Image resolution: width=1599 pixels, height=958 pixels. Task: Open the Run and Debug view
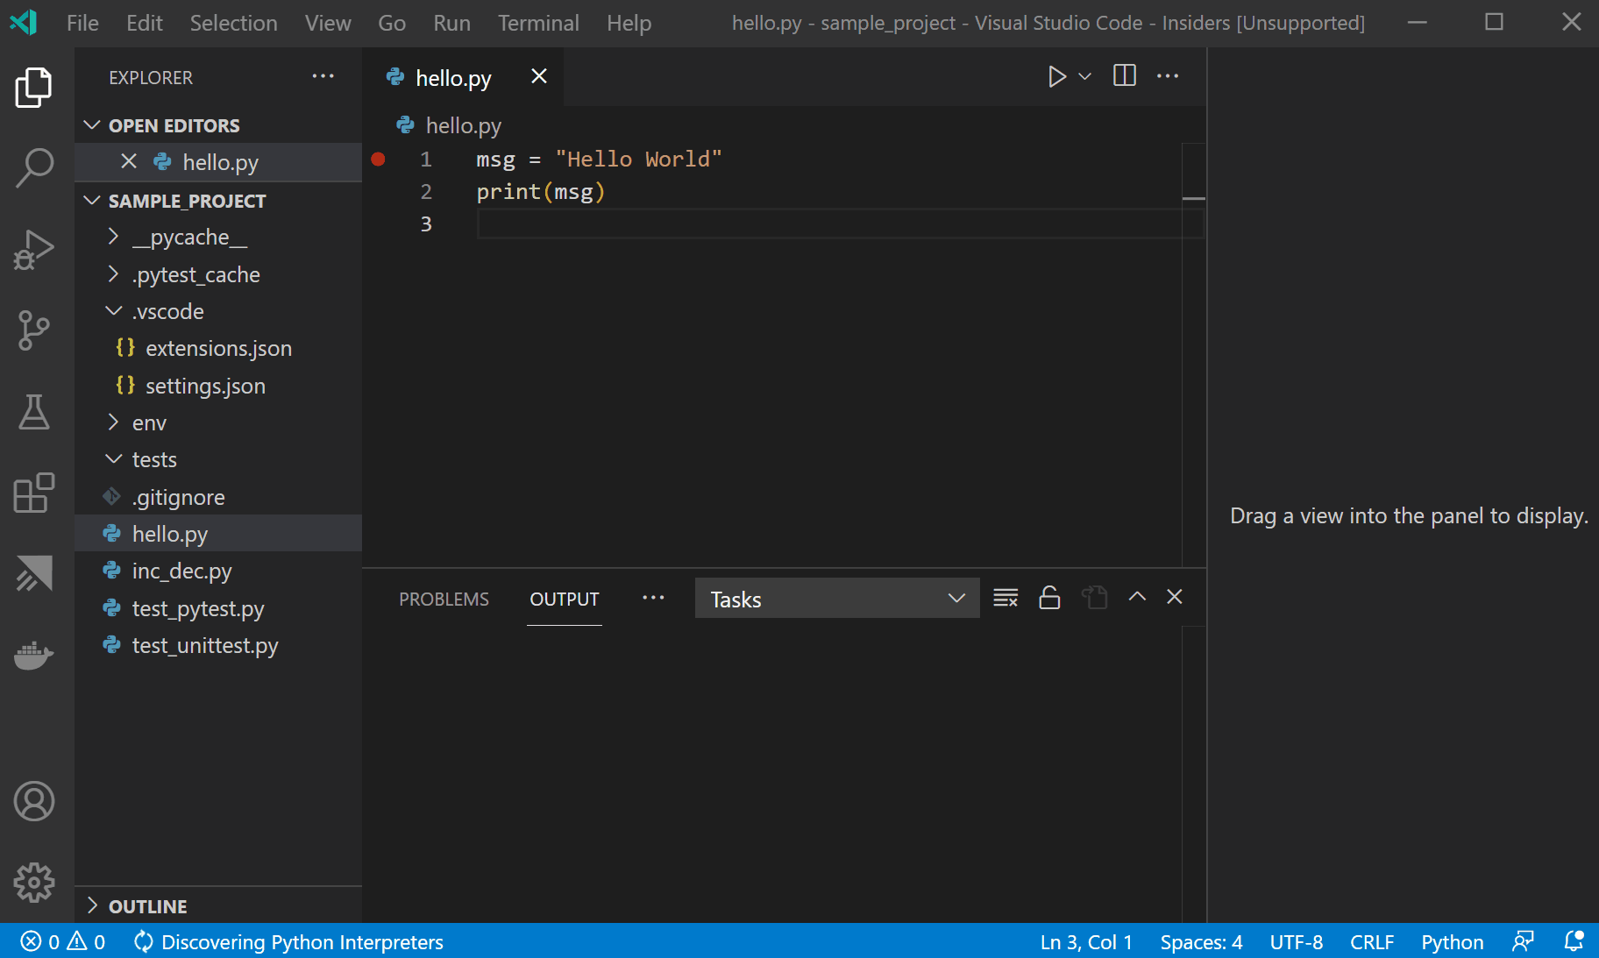[34, 248]
